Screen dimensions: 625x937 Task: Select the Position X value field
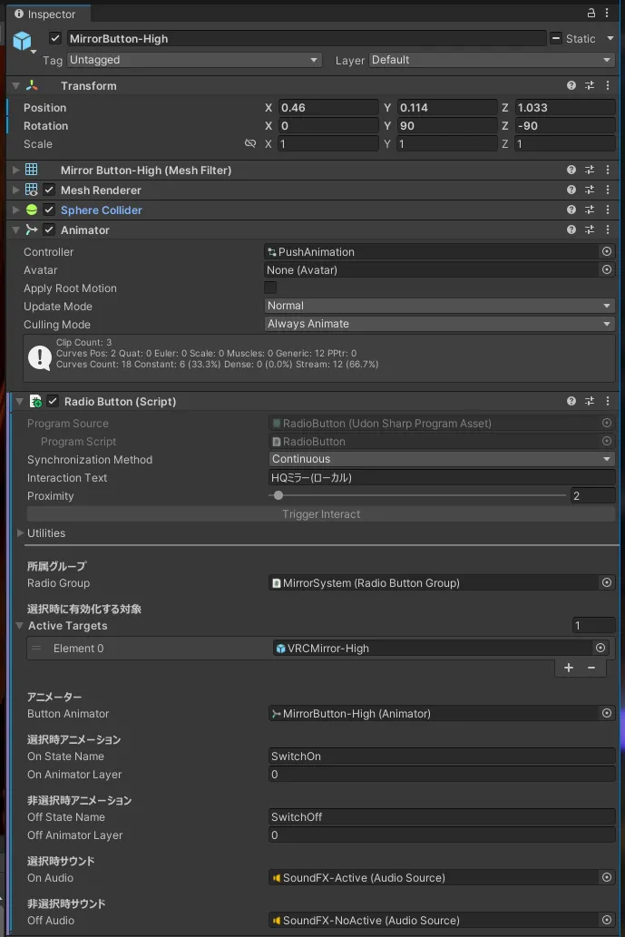tap(328, 107)
